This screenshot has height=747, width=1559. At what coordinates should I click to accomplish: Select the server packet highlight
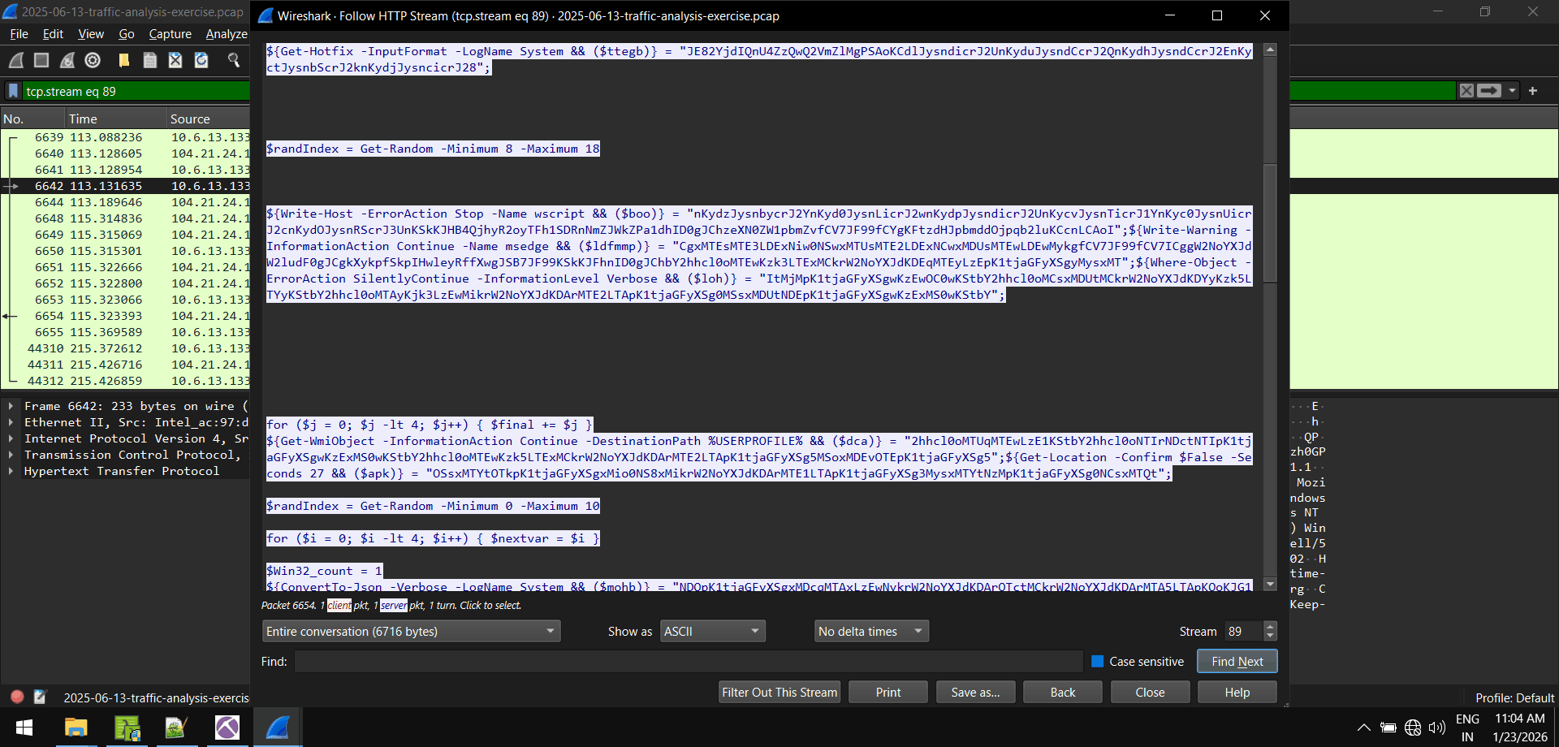tap(393, 605)
